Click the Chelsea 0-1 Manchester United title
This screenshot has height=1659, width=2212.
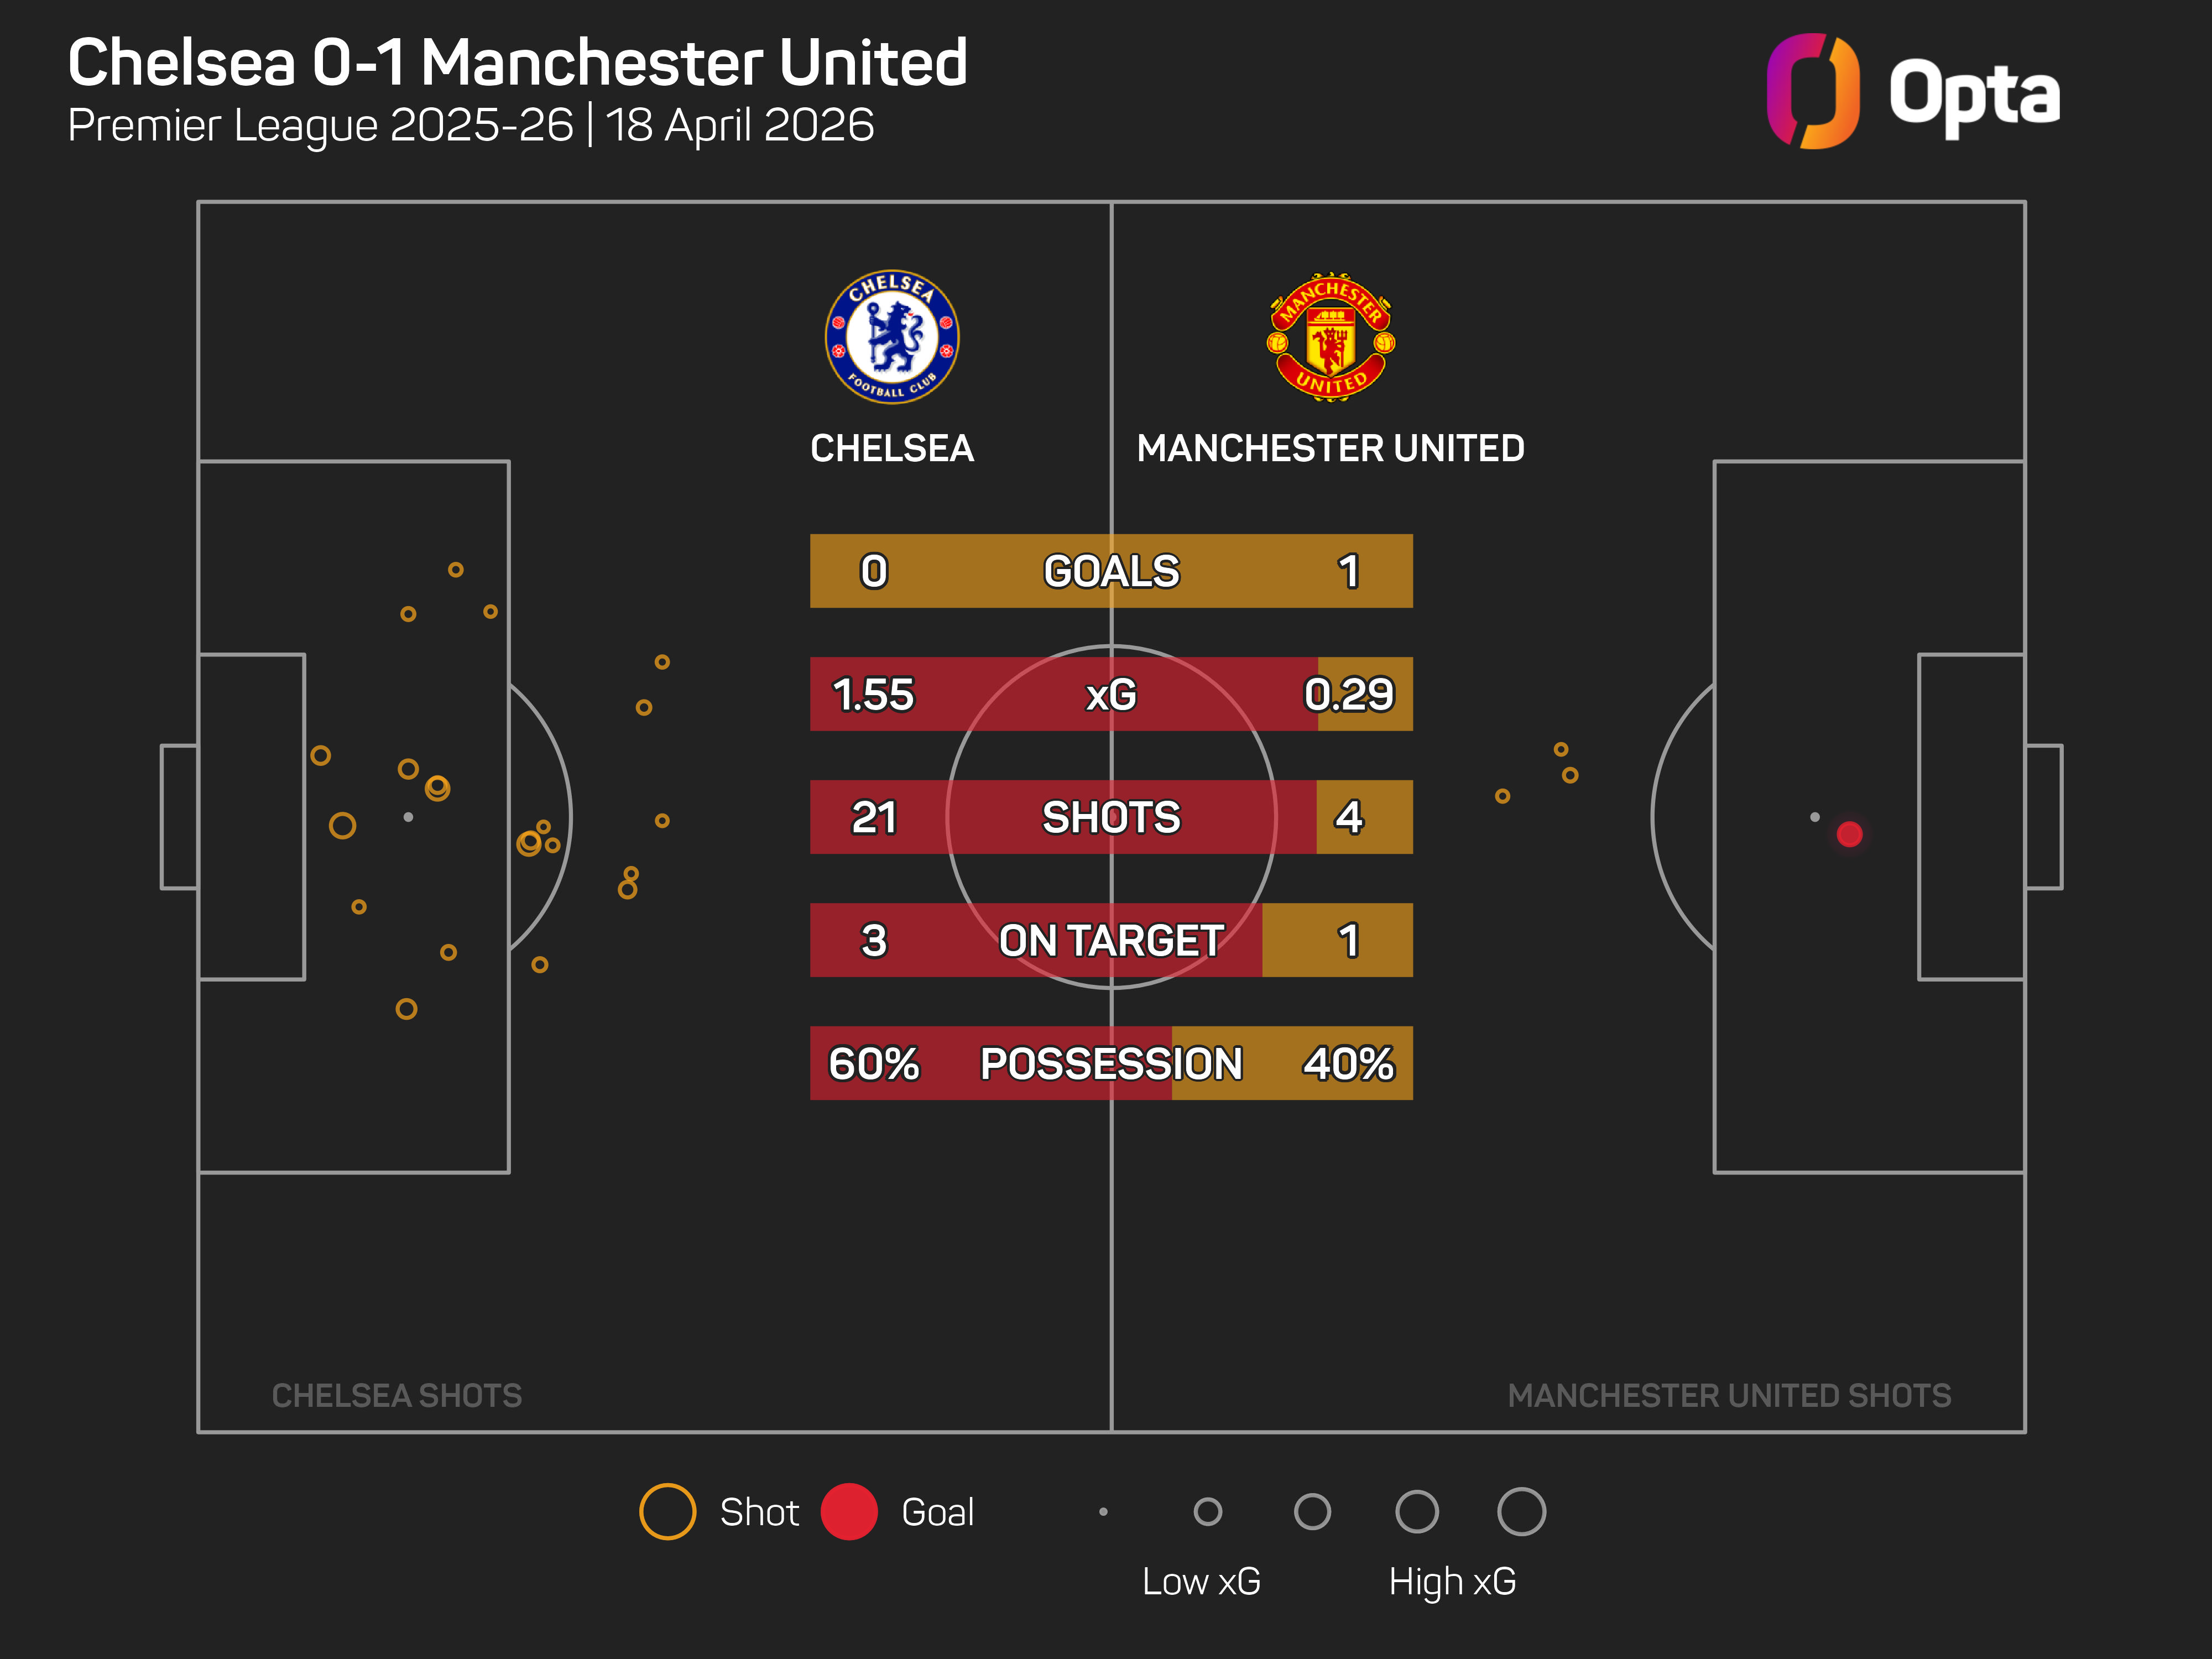pos(517,62)
